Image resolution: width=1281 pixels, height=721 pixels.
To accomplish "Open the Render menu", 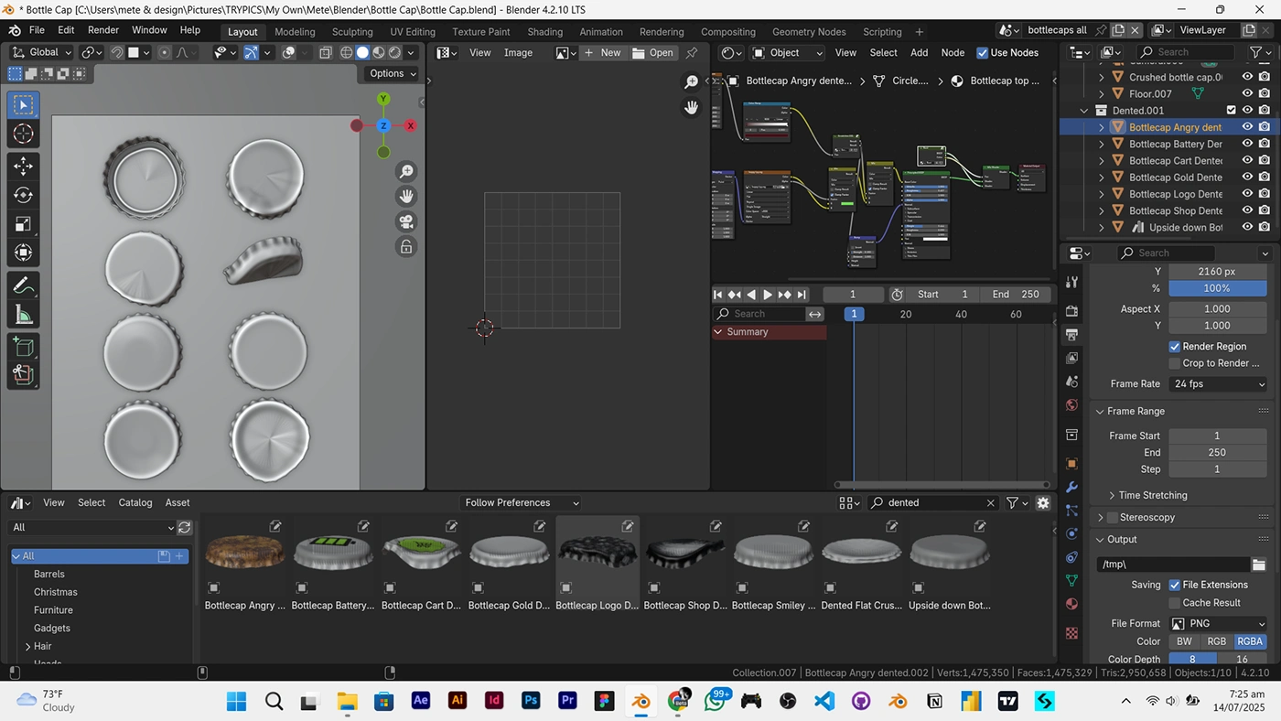I will tap(103, 30).
